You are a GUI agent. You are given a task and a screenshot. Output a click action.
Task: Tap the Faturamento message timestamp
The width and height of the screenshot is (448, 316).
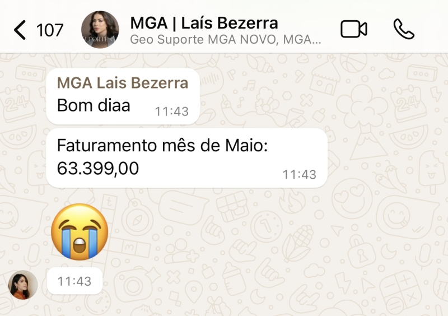click(x=300, y=174)
